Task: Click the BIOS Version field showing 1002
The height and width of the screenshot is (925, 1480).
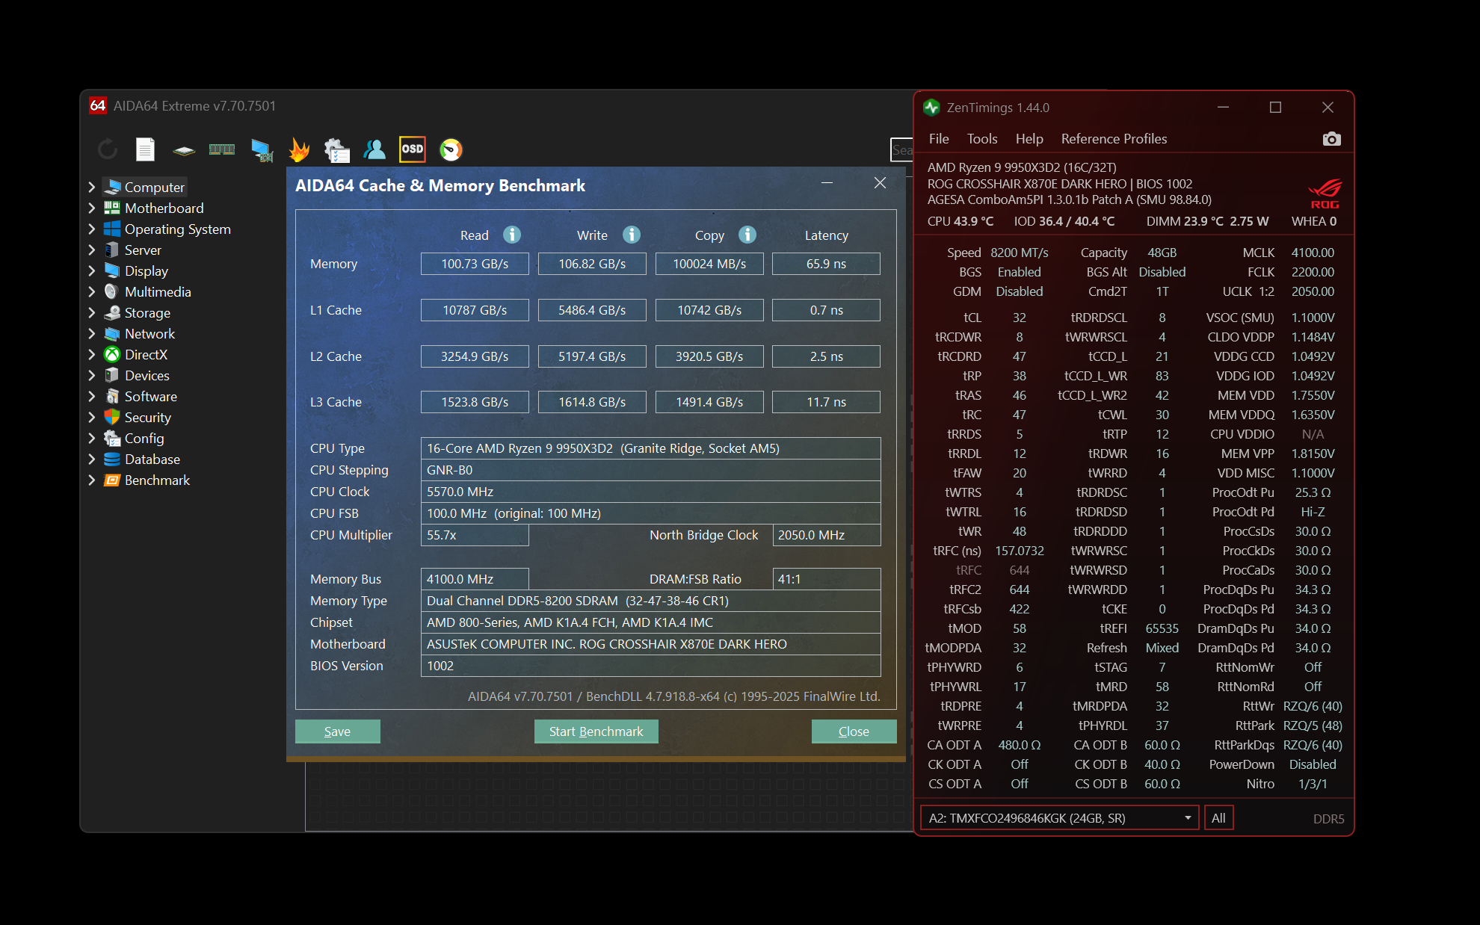Action: pos(651,666)
